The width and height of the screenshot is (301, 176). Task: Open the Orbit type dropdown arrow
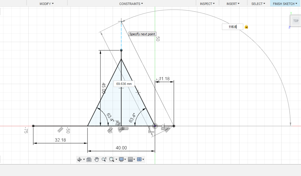[x=84, y=159]
